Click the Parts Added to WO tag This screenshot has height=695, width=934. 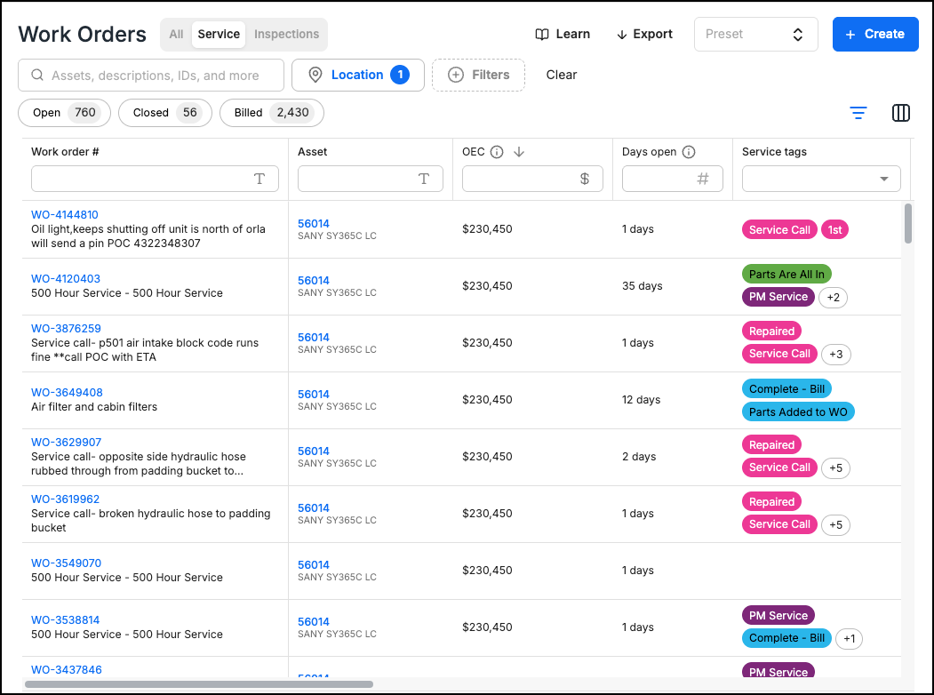pyautogui.click(x=798, y=412)
